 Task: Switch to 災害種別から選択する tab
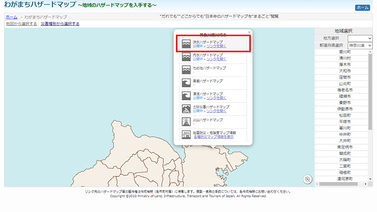tap(60, 24)
